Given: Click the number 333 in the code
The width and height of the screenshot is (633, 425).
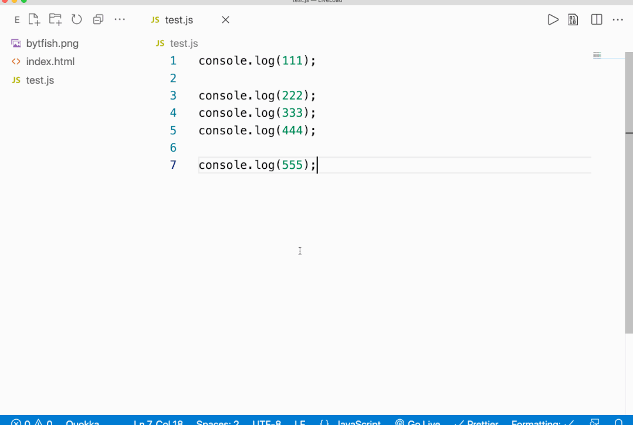Looking at the screenshot, I should tap(292, 113).
